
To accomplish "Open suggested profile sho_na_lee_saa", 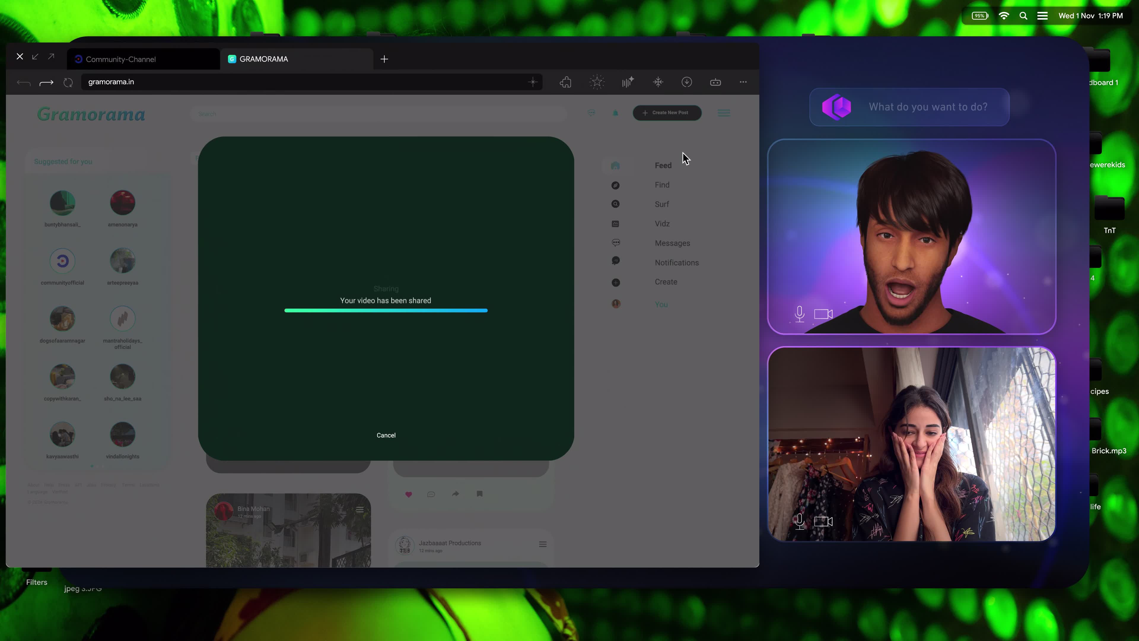I will 123,377.
